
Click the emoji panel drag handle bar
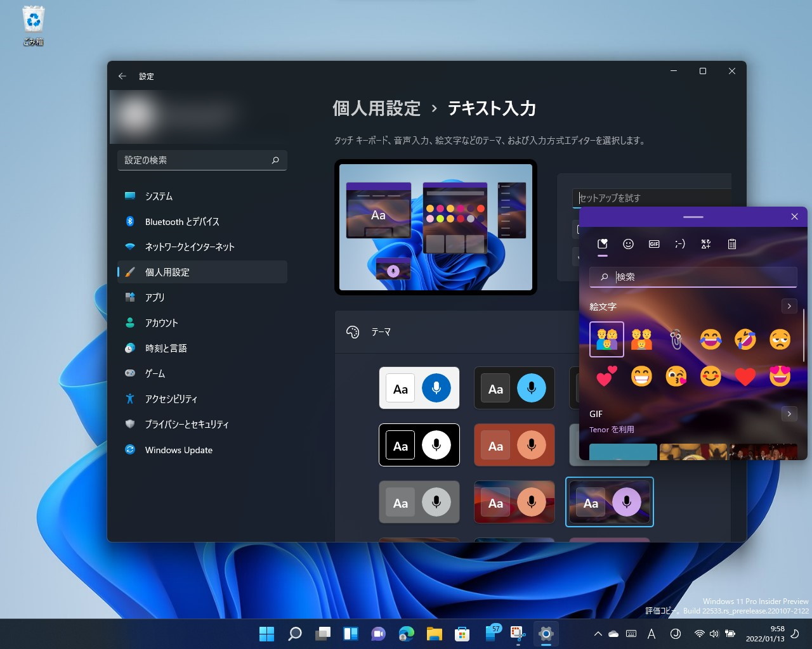point(693,217)
